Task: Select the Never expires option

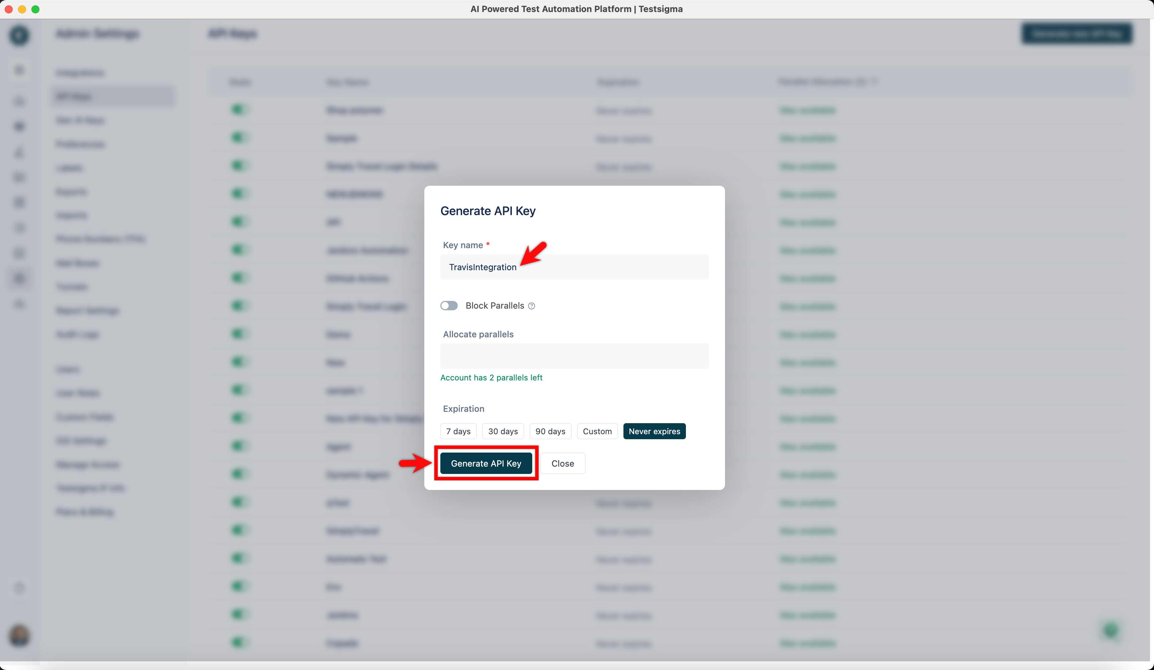Action: 654,431
